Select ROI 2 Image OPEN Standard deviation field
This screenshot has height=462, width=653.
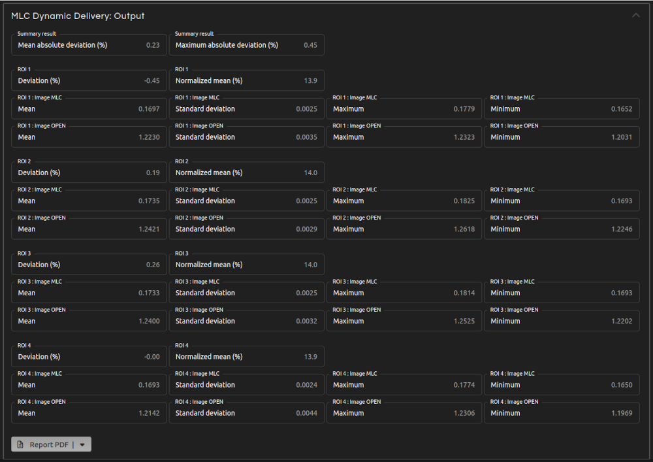coord(247,229)
